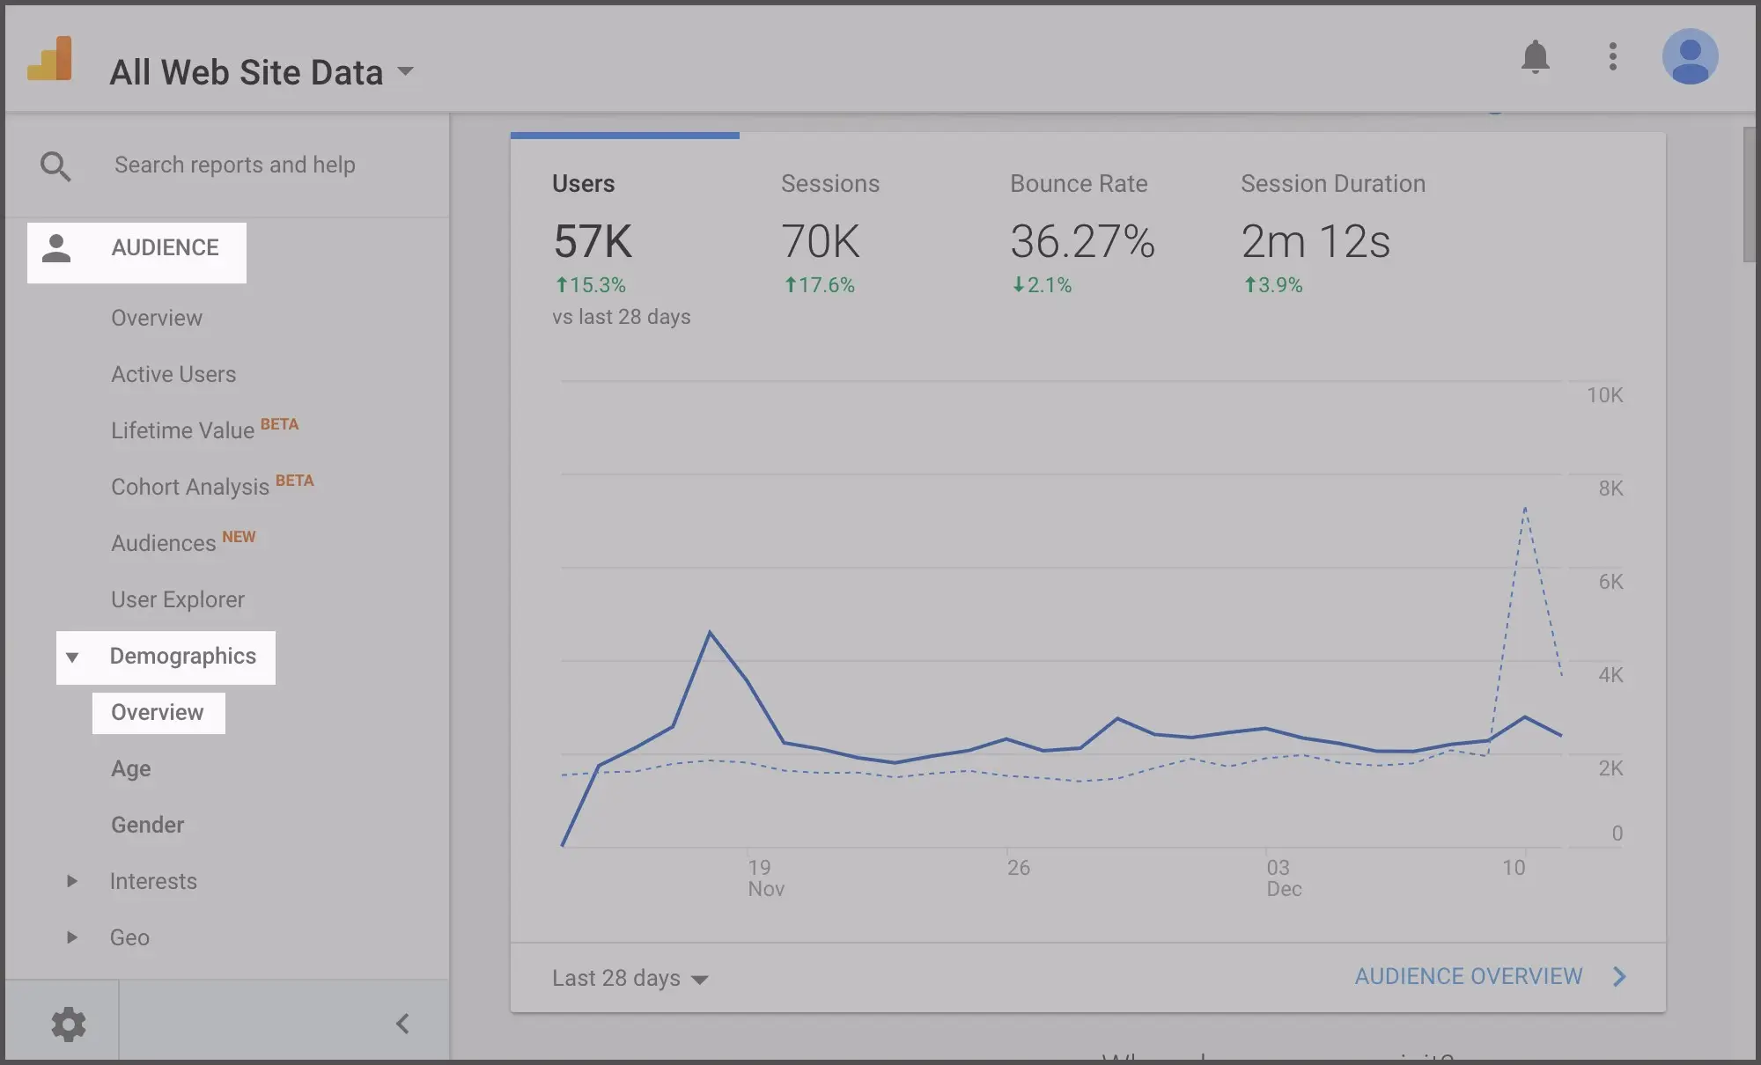Expand the Geo section
This screenshot has width=1761, height=1065.
pyautogui.click(x=74, y=937)
